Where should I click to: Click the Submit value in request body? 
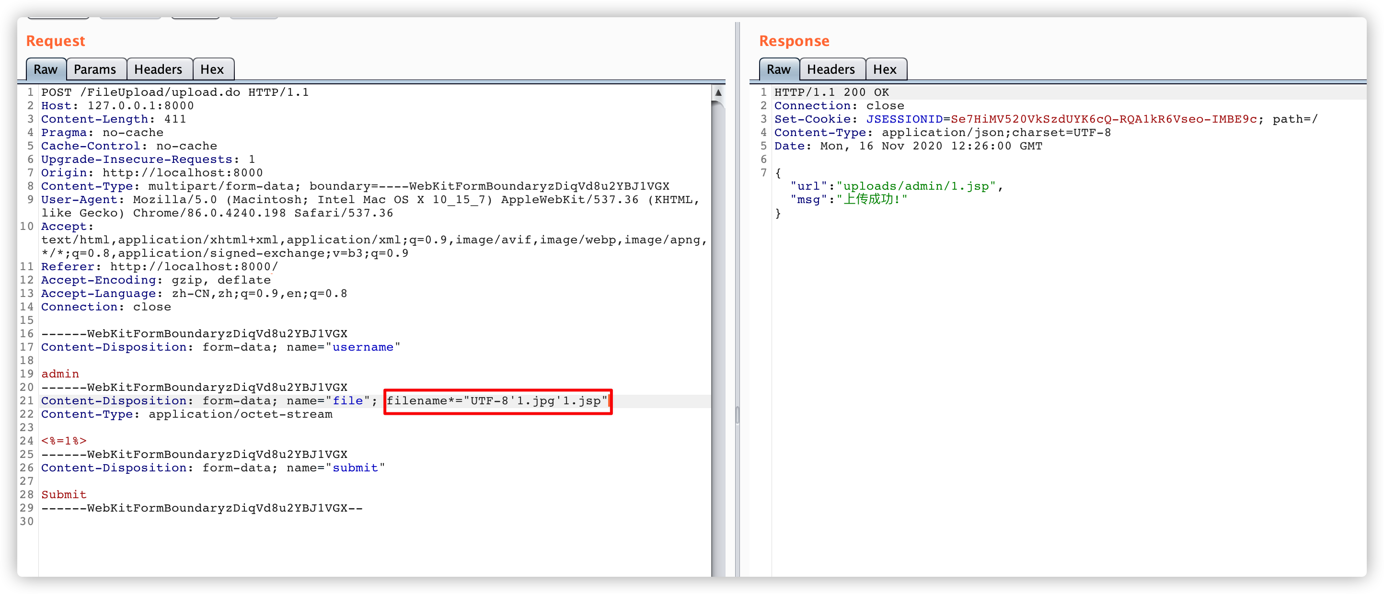tap(63, 495)
